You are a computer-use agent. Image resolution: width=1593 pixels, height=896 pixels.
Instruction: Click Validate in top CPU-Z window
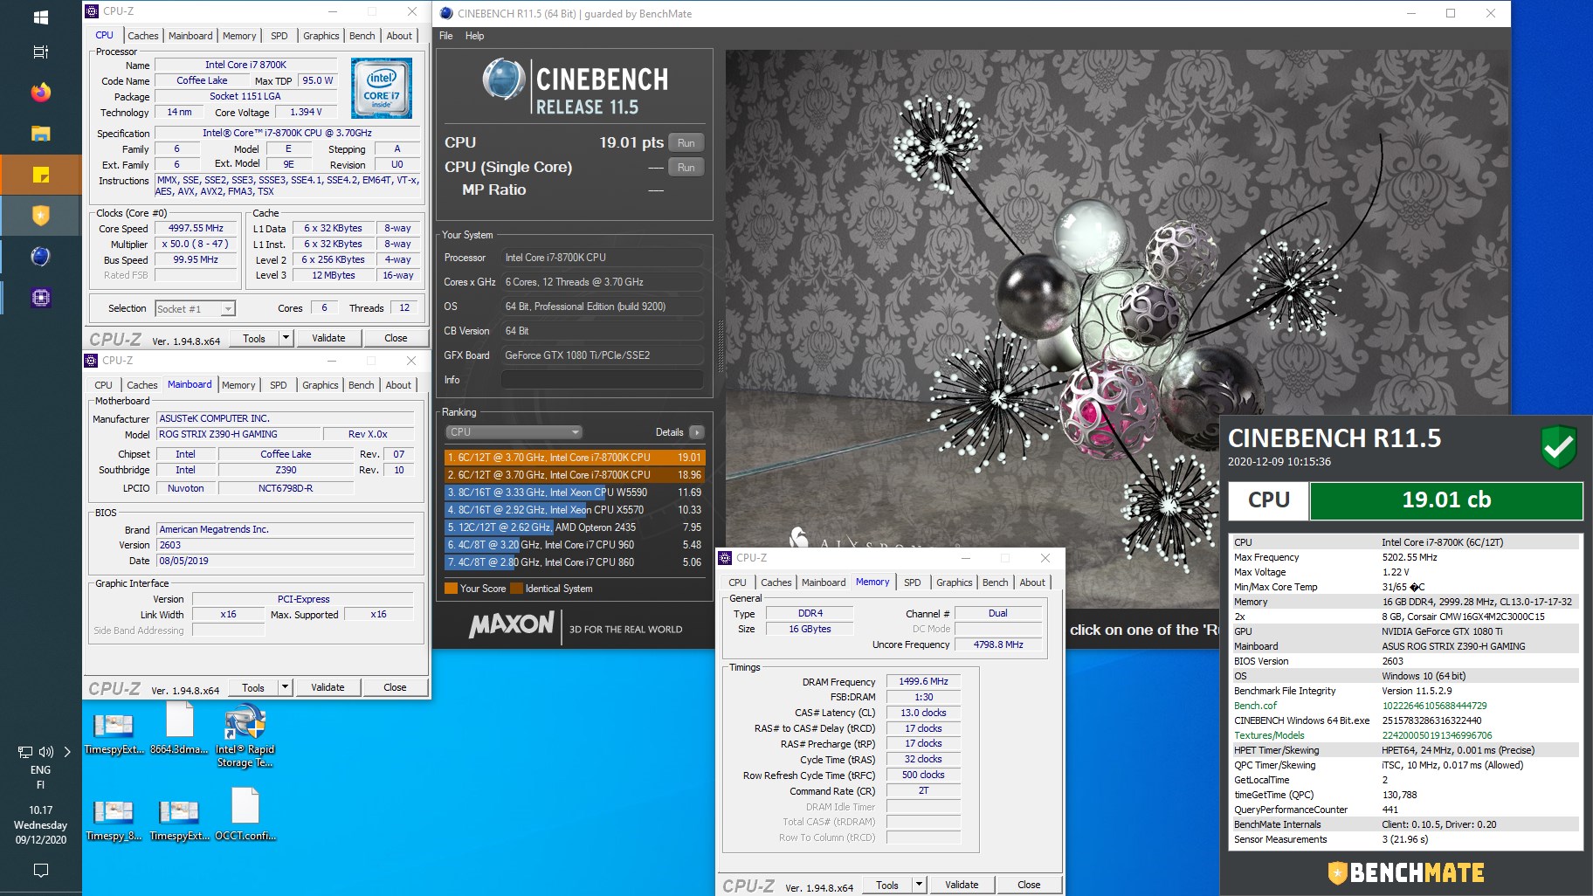pyautogui.click(x=328, y=338)
